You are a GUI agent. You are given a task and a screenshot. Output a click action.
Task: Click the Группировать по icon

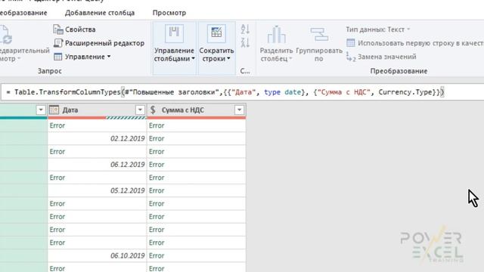tap(319, 34)
